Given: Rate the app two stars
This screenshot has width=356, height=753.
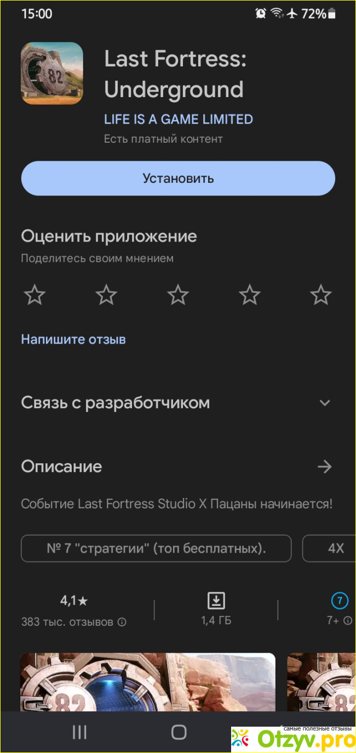Looking at the screenshot, I should 106,295.
